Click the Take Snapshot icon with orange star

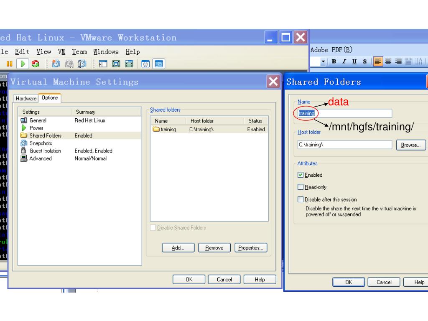(56, 64)
